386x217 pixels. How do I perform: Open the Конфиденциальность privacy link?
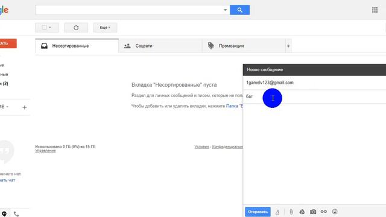pyautogui.click(x=227, y=146)
